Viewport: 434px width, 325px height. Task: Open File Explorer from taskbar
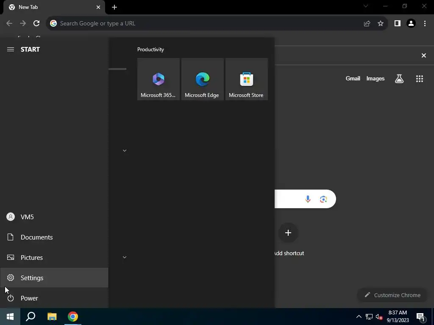coord(52,317)
